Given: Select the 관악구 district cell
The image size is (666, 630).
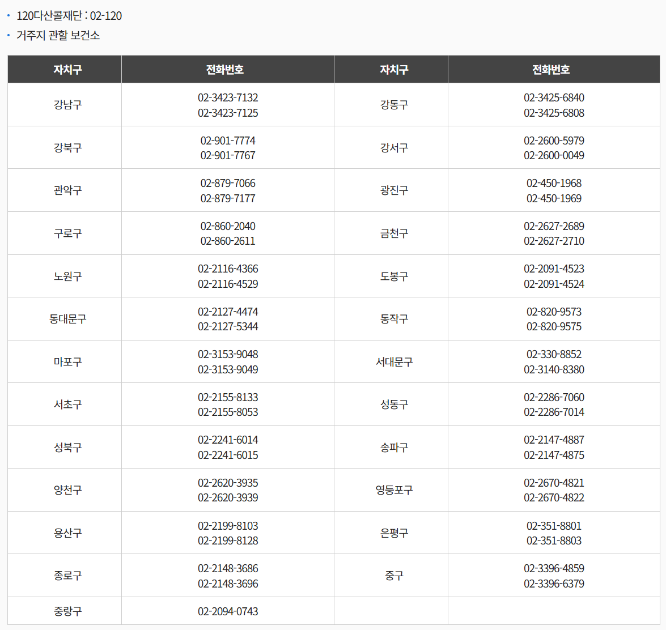Looking at the screenshot, I should tap(67, 190).
